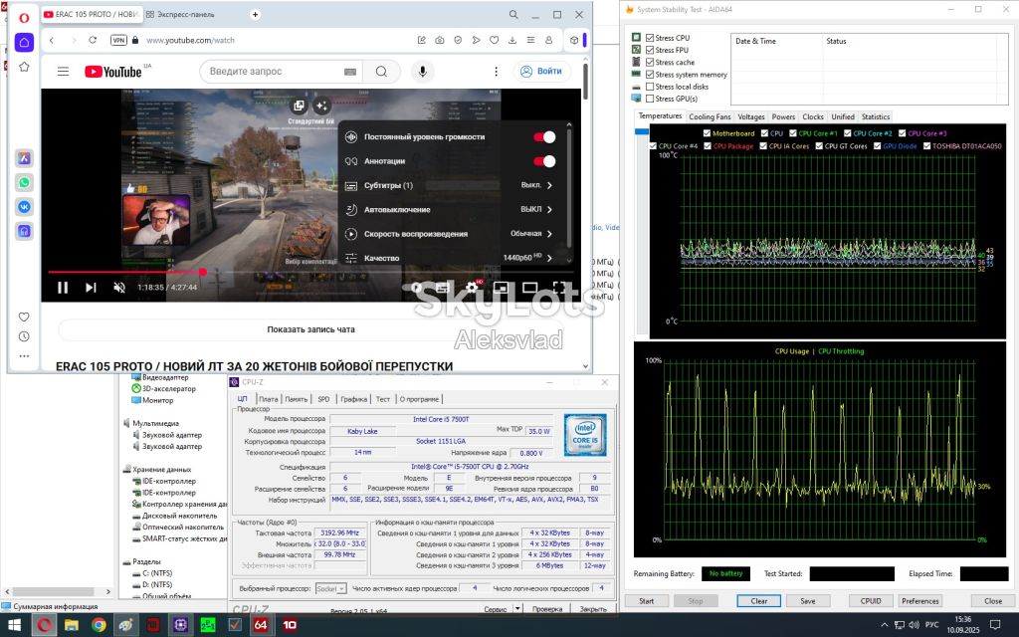Check the Stress GPU(s) option
Viewport: 1019px width, 637px height.
[650, 99]
